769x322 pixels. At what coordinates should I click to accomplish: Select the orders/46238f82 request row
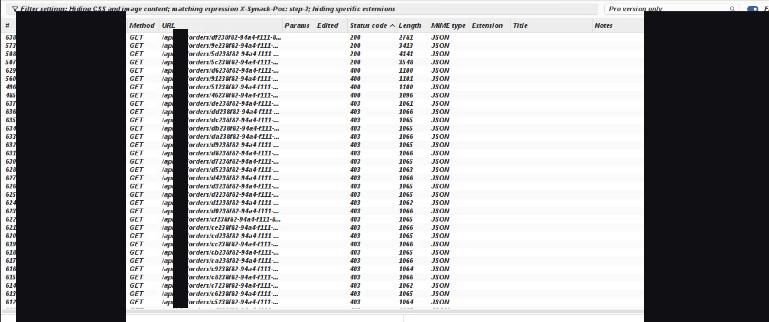tap(322, 95)
